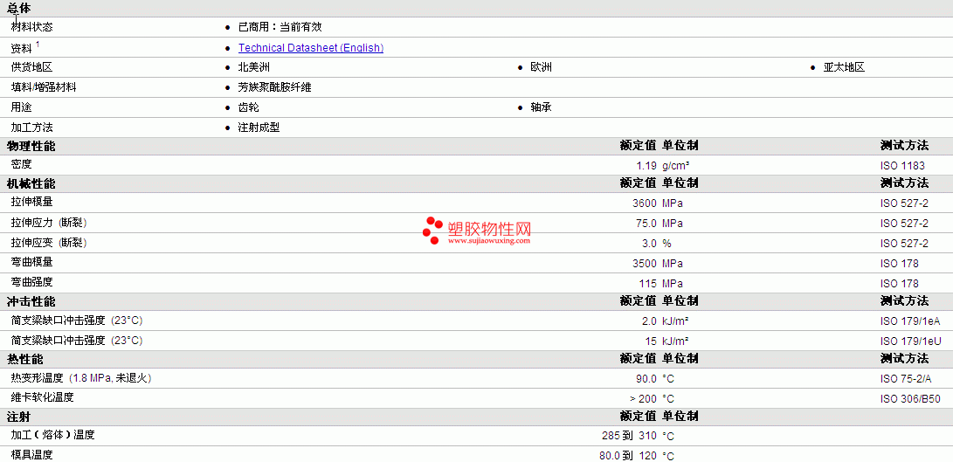The image size is (953, 462).
Task: Click the 冲击性能 section header
Action: coord(31,301)
